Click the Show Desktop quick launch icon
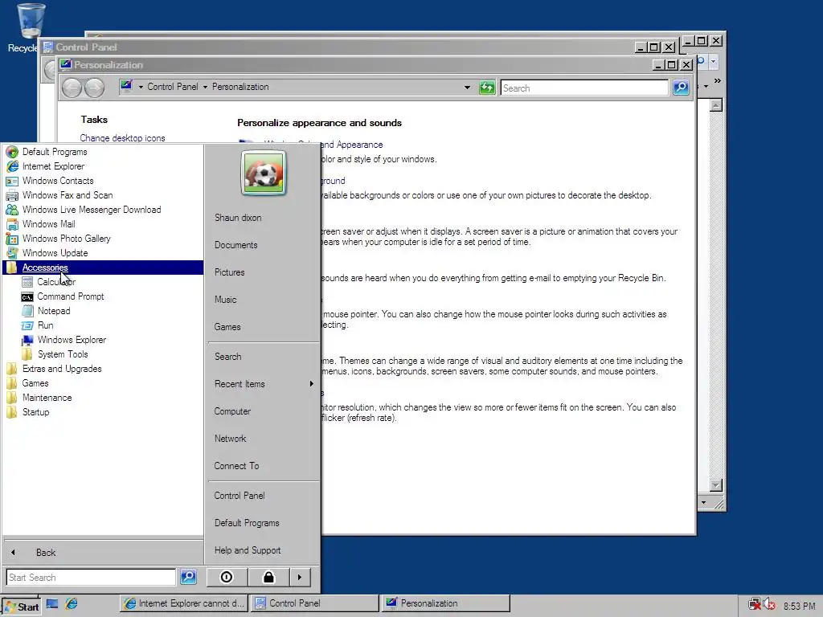This screenshot has width=823, height=617. (x=52, y=604)
